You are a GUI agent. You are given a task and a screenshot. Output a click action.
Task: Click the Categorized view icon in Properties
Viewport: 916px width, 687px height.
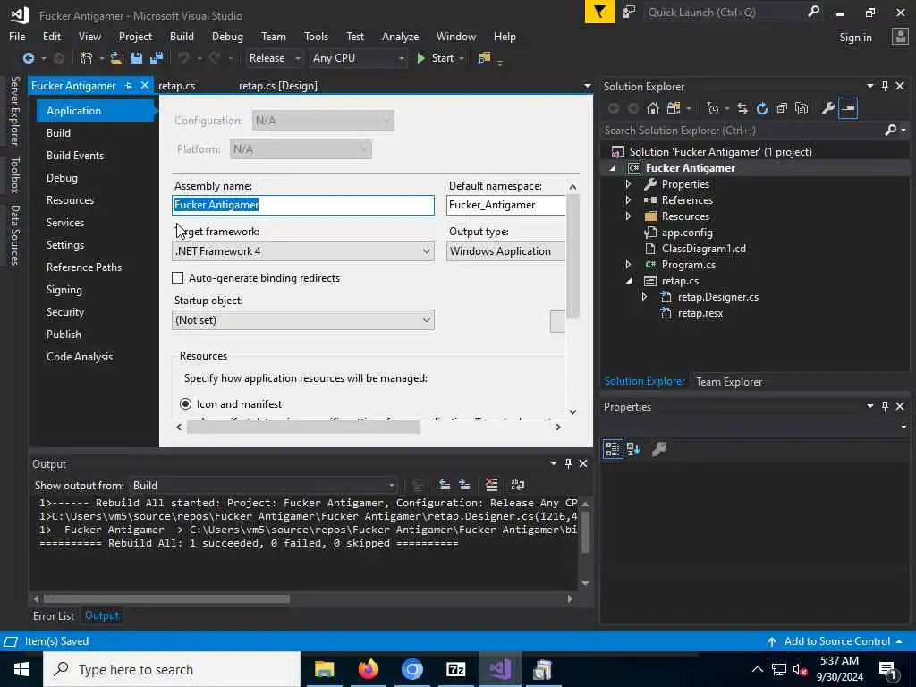pos(612,449)
